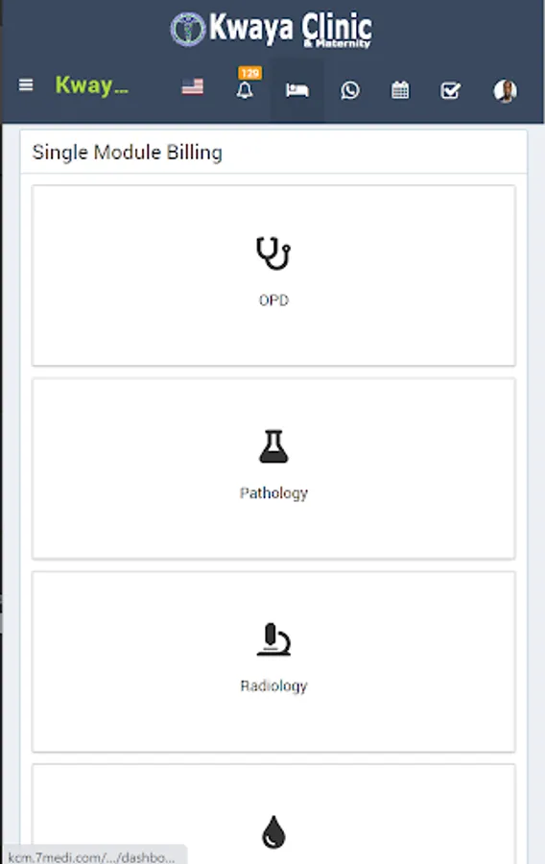This screenshot has height=864, width=545.
Task: Select the Pathology flask icon
Action: (273, 446)
